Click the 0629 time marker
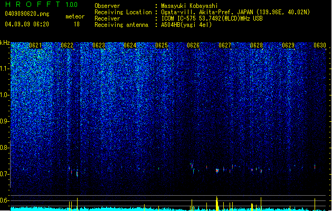Image resolution: width=332 pixels, height=211 pixels. (288, 45)
